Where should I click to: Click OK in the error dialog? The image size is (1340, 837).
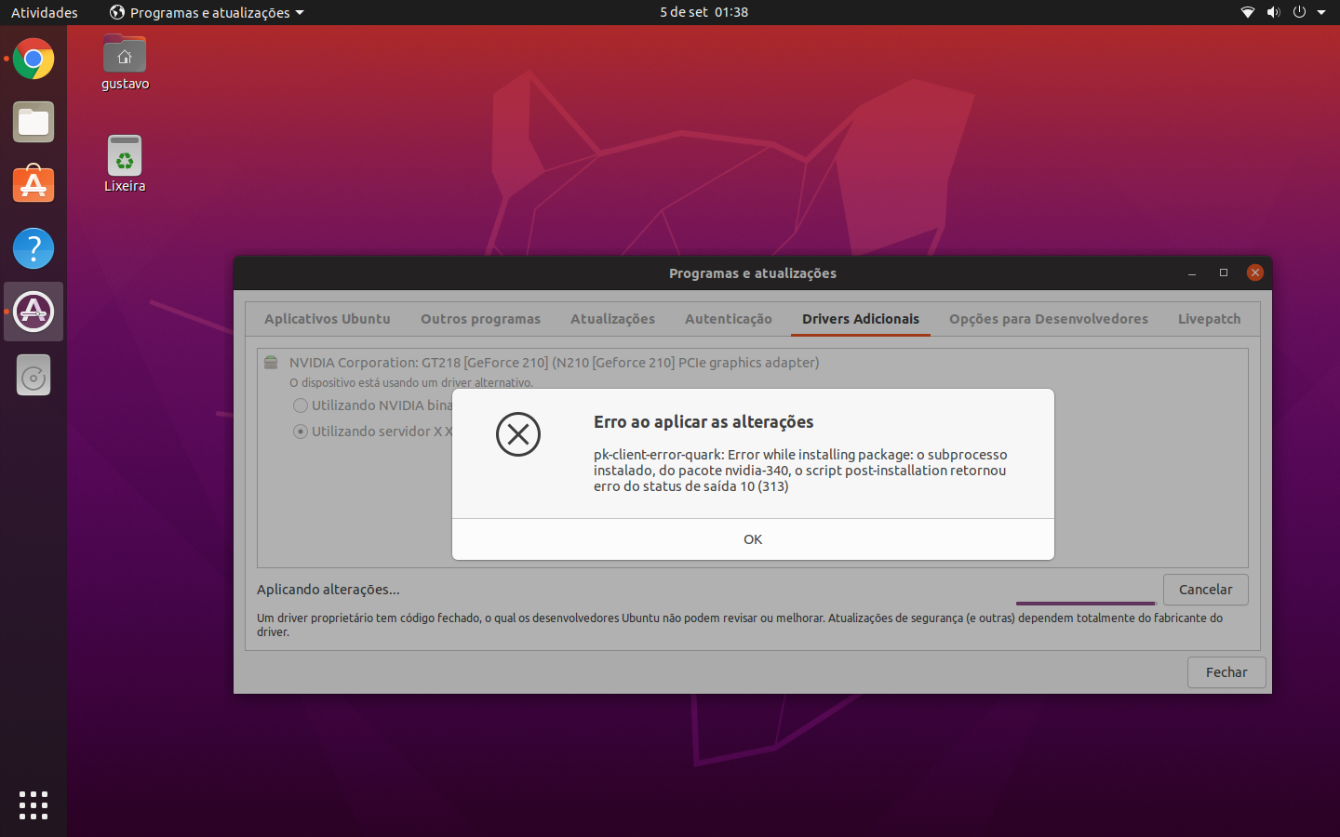point(753,539)
